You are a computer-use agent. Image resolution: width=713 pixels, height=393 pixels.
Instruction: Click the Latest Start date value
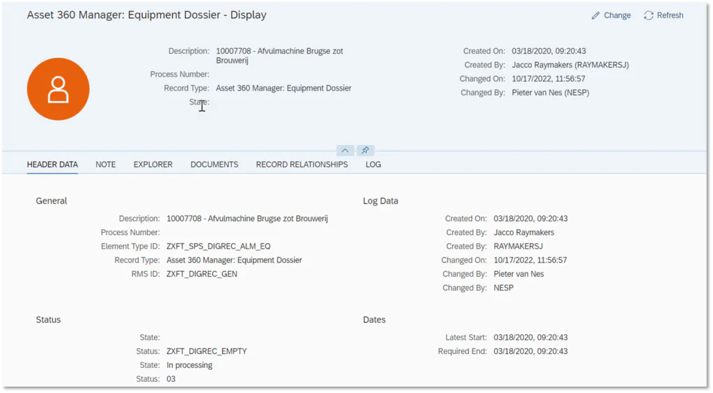click(x=531, y=337)
